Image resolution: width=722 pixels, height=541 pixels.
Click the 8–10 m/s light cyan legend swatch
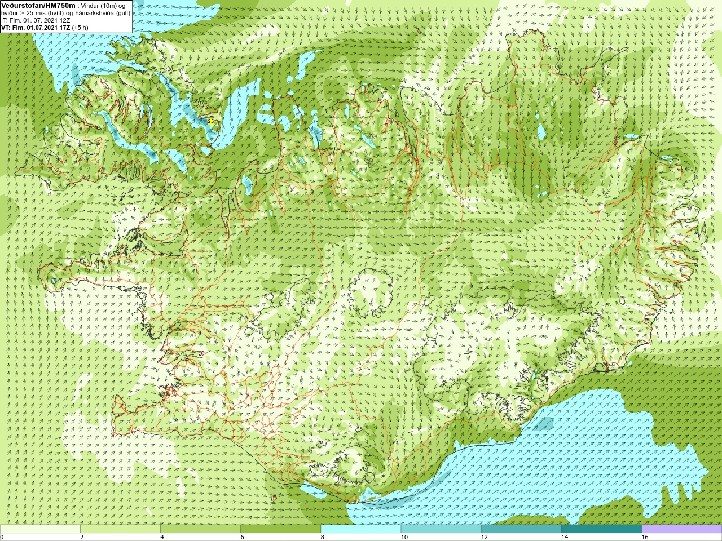pyautogui.click(x=361, y=529)
